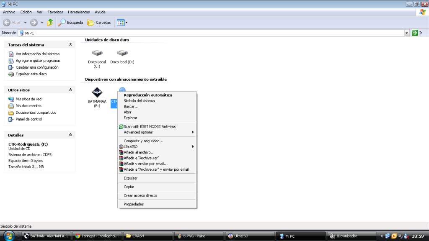429x241 pixels.
Task: Click the Ir go button
Action: point(417,33)
